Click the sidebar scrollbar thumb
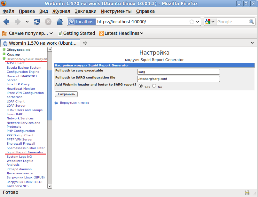This screenshot has width=258, height=197. tap(50, 95)
